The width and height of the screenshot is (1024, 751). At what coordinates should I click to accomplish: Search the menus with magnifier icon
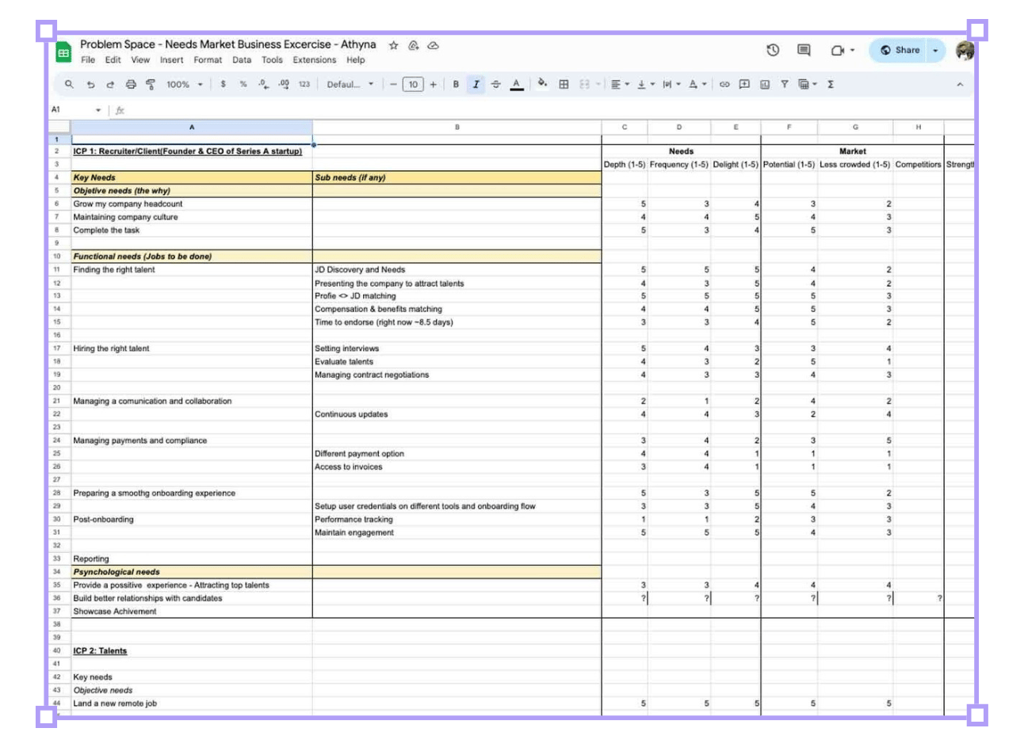coord(69,84)
